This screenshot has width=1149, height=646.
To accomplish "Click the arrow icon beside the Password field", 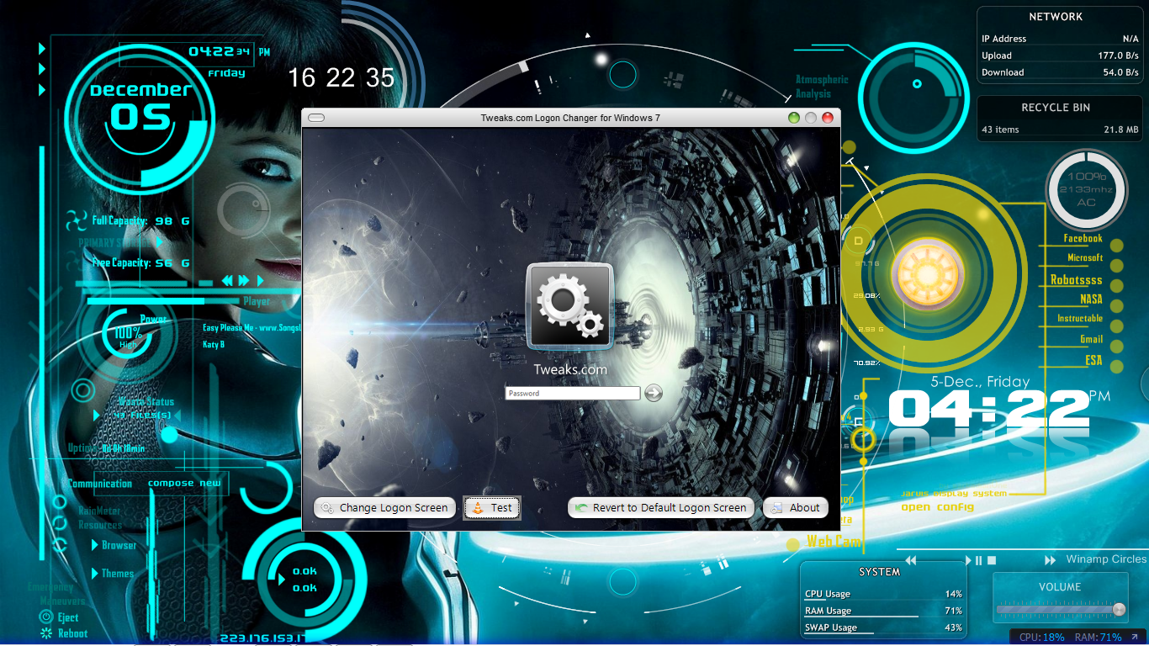I will [x=653, y=393].
